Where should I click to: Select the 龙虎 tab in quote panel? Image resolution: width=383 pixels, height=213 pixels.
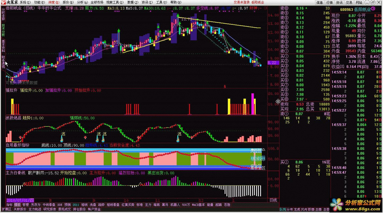[x=297, y=209]
